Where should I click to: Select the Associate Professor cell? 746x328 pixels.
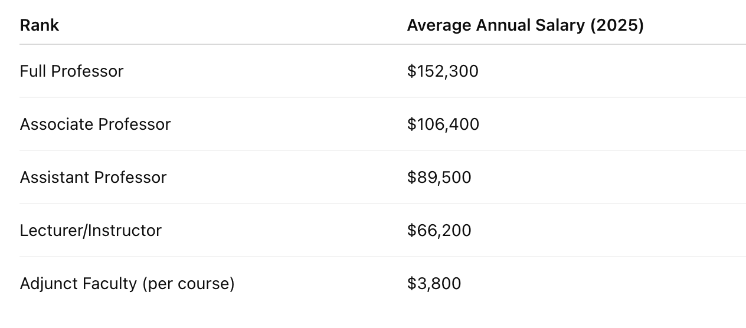point(95,124)
